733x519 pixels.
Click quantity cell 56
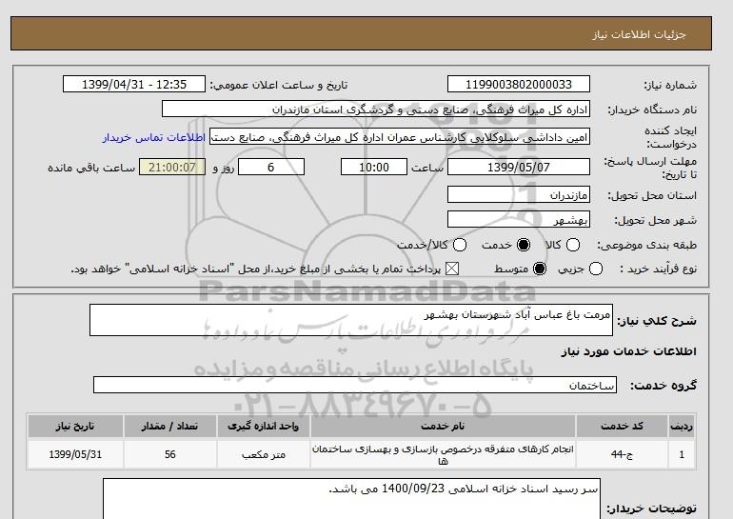169,454
